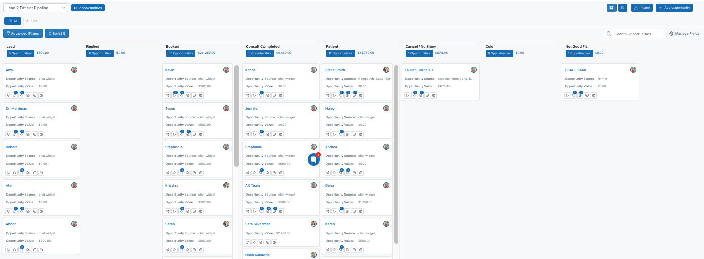Open the conversations icon on Kendall's card
Screen dimensions: 704x259
(255, 95)
